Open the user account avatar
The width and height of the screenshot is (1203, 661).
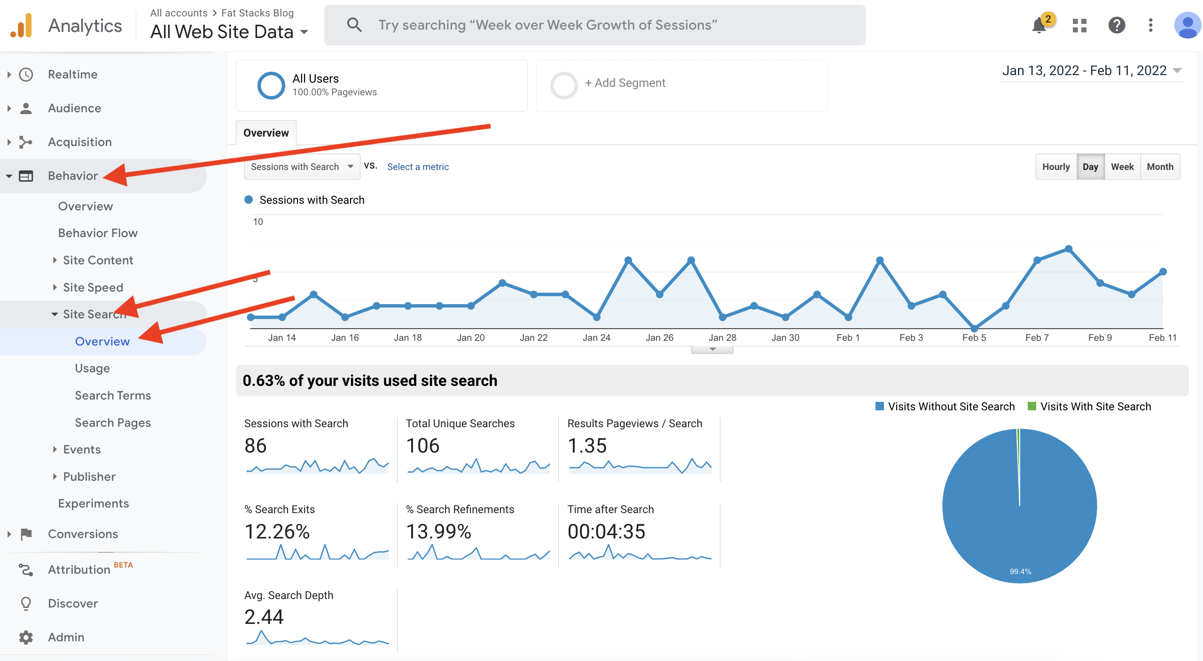point(1187,25)
